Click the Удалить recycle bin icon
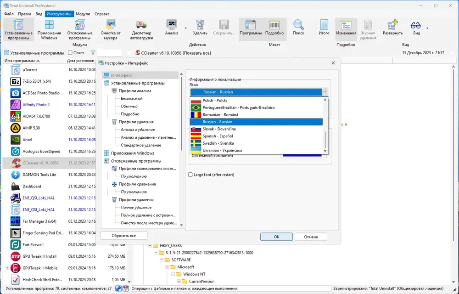459x294 pixels. [200, 25]
